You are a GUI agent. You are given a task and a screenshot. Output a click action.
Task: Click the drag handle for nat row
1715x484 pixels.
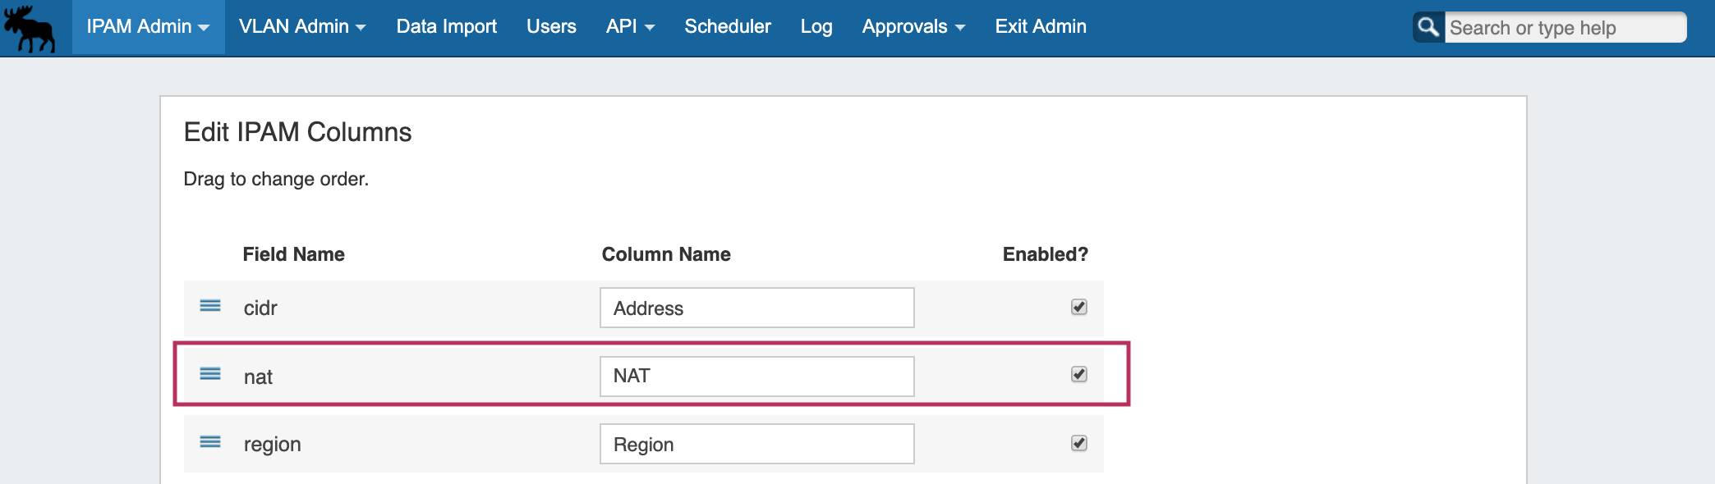(210, 374)
